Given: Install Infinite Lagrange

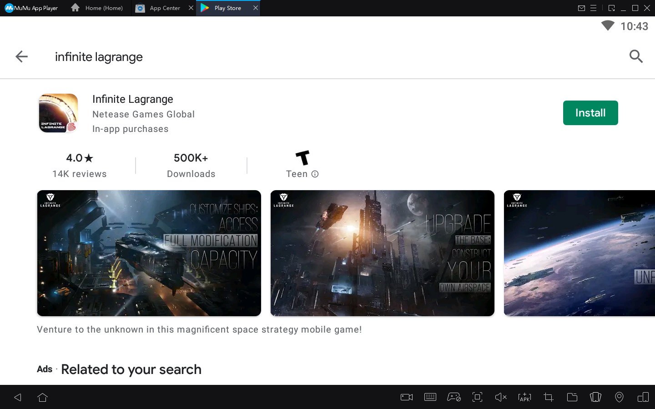Looking at the screenshot, I should tap(590, 113).
